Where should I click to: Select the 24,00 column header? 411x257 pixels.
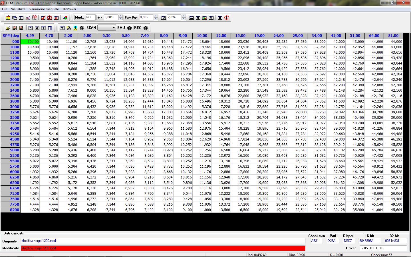click(x=279, y=36)
